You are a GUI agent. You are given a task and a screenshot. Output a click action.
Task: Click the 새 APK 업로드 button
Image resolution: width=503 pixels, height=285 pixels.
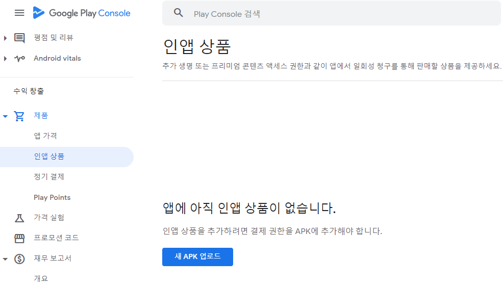[x=197, y=256]
